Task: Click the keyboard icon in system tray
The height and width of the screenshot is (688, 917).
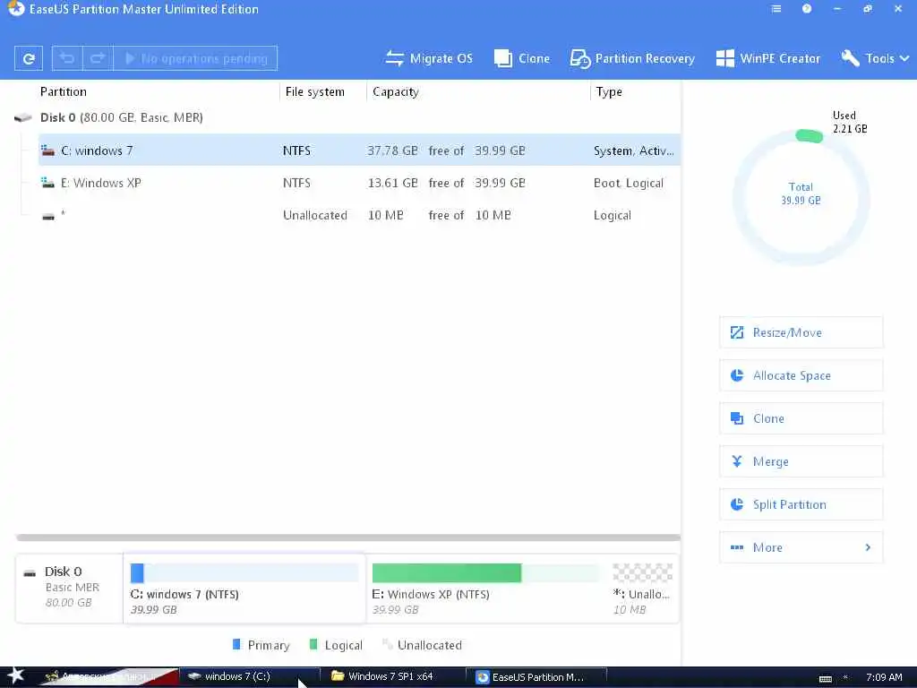Action: click(x=825, y=679)
